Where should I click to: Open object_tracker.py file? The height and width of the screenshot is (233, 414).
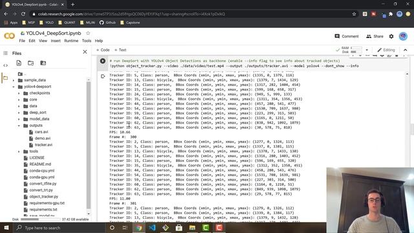(x=43, y=197)
